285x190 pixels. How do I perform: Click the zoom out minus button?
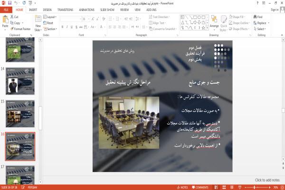[x=246, y=188]
